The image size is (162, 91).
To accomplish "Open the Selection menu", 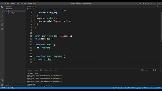I will pyautogui.click(x=13, y=3).
